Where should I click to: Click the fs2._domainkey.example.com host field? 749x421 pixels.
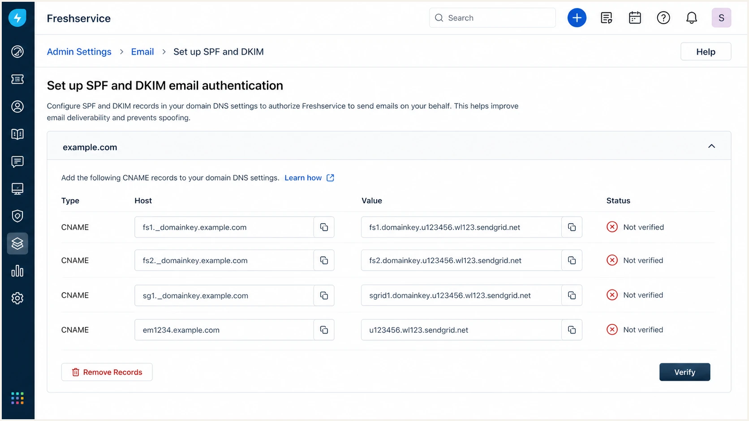point(224,260)
